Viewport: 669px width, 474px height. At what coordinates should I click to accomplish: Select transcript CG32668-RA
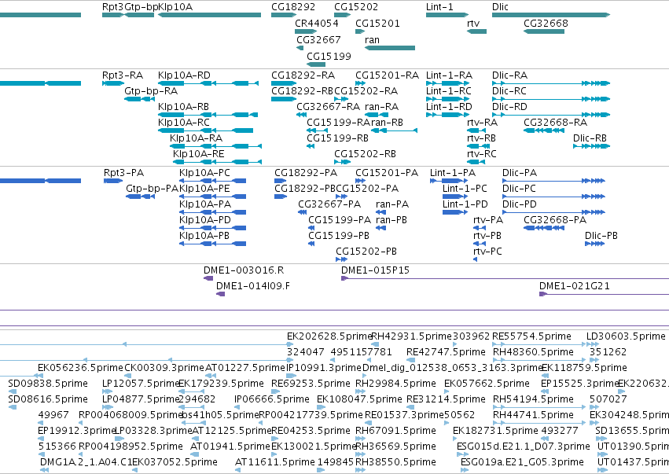pyautogui.click(x=544, y=130)
